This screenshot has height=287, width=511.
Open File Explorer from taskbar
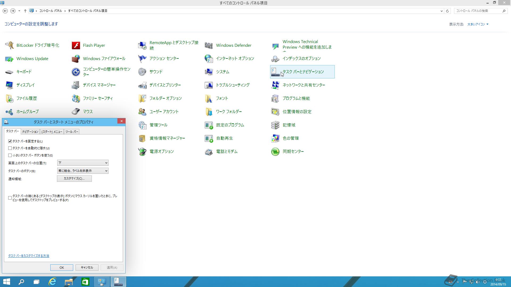[x=69, y=282]
